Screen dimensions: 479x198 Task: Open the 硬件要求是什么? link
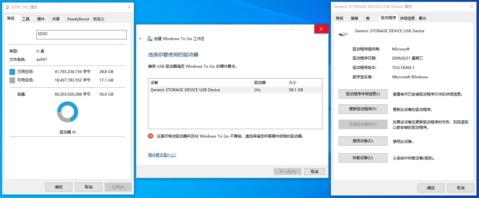point(162,155)
